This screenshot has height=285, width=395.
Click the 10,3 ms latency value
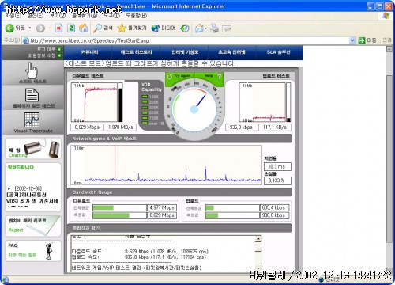(277, 167)
